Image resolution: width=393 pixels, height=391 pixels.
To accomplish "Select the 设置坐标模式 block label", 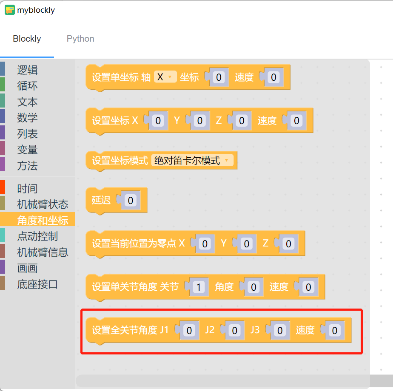I will [120, 161].
